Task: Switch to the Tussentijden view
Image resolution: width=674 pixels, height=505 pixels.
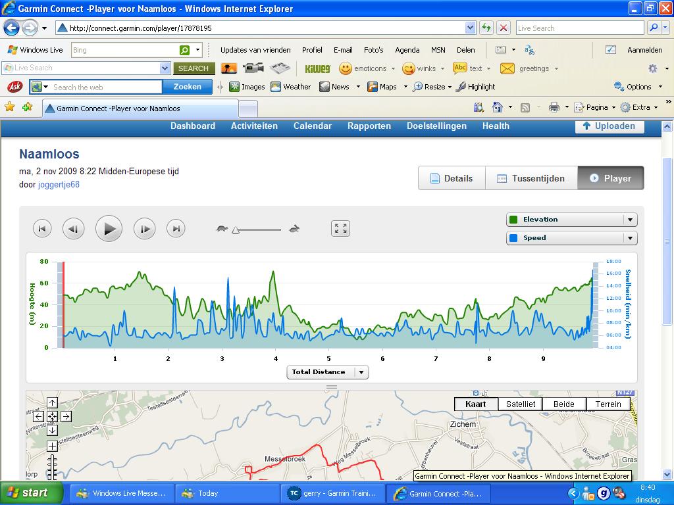Action: pos(531,178)
